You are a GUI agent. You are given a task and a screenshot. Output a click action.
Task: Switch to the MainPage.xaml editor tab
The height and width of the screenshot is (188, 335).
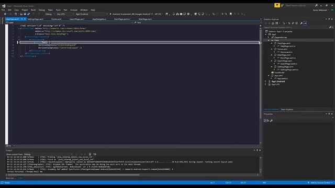[145, 19]
